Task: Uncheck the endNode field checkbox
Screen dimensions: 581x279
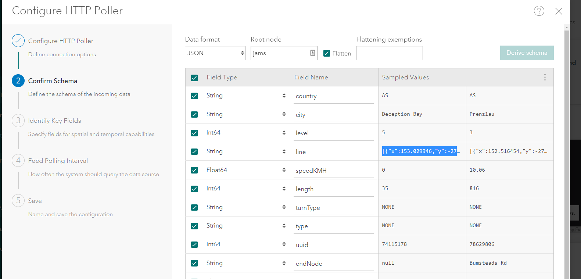Action: click(194, 263)
